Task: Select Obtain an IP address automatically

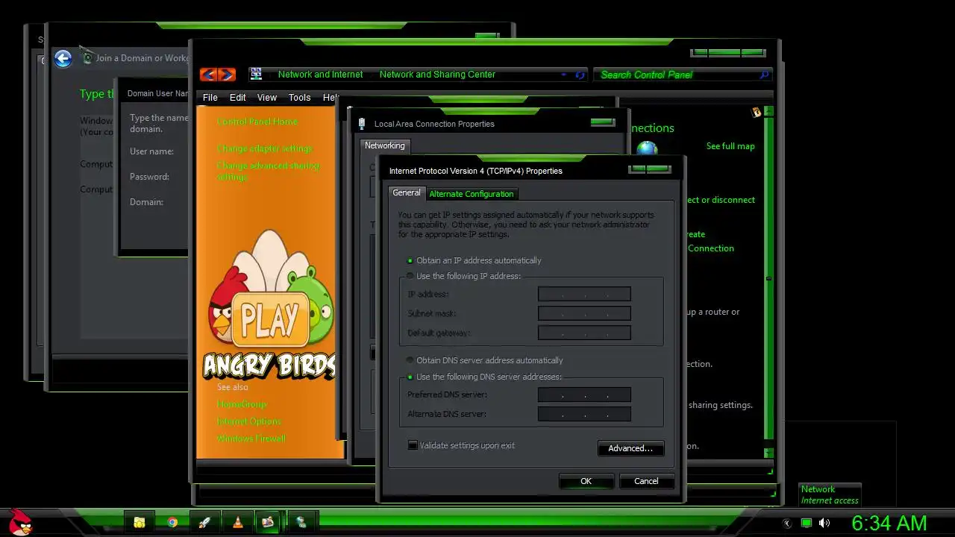Action: point(410,260)
